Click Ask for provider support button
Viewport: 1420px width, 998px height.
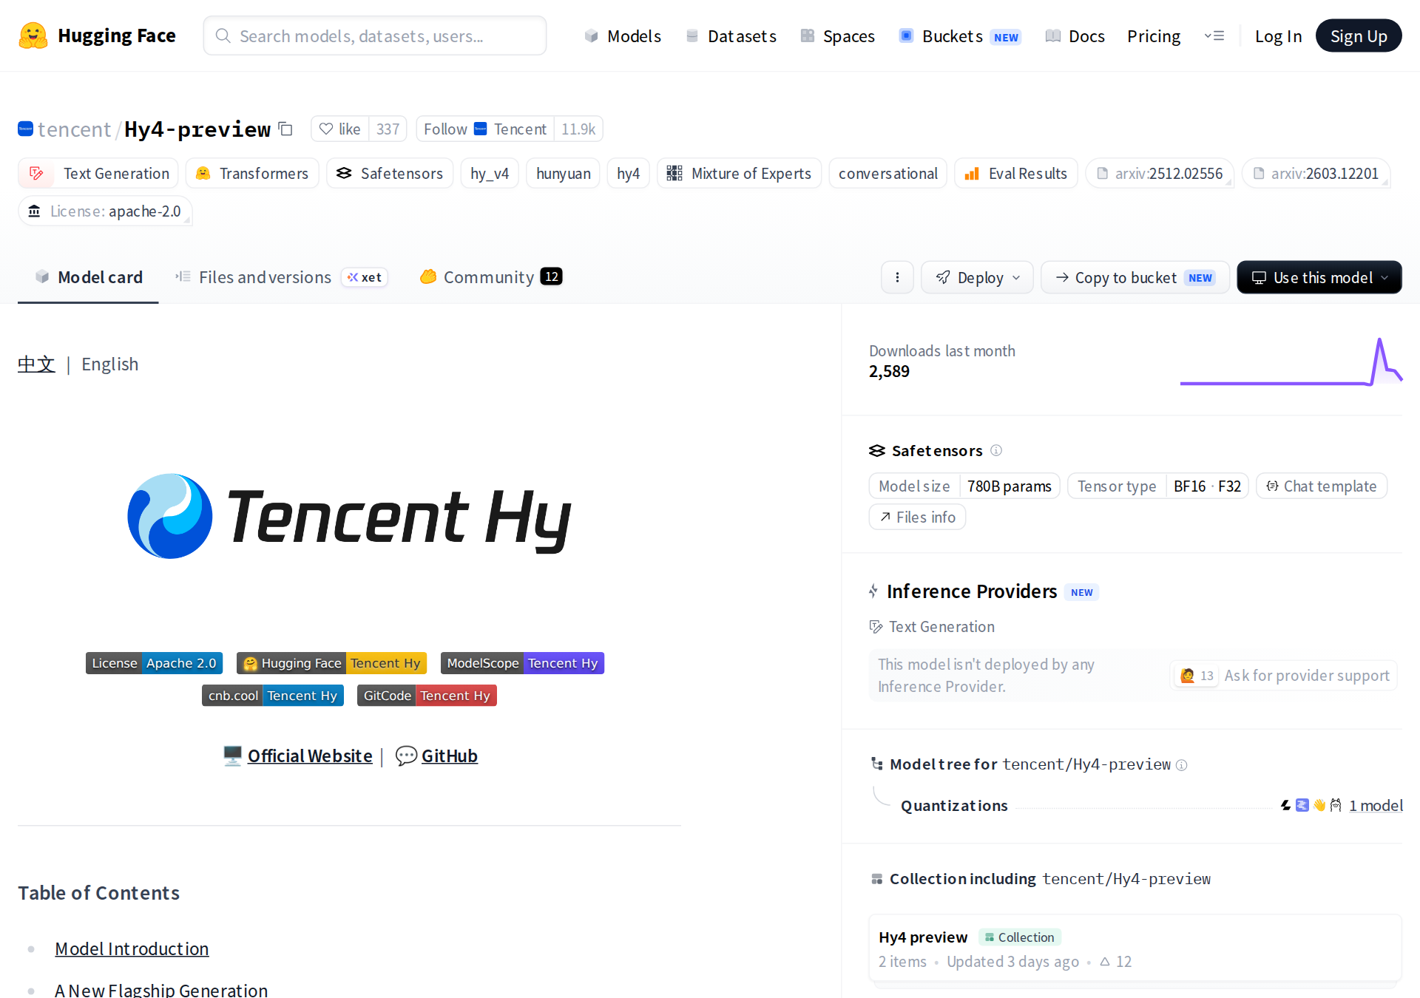coord(1284,676)
